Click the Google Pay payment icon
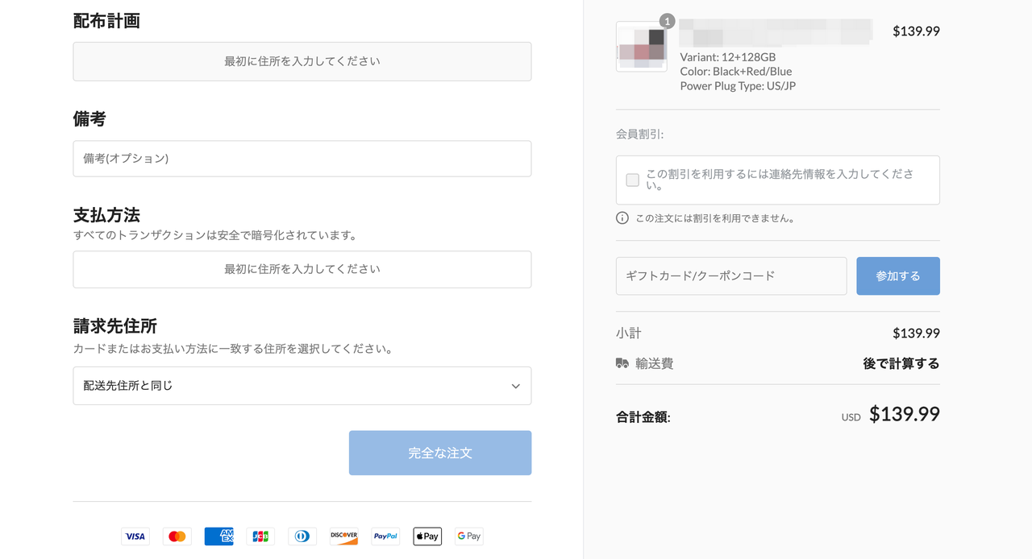This screenshot has height=559, width=1032. 468,536
